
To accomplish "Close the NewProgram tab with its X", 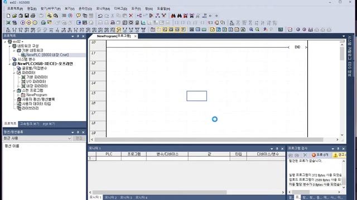I will point(135,36).
